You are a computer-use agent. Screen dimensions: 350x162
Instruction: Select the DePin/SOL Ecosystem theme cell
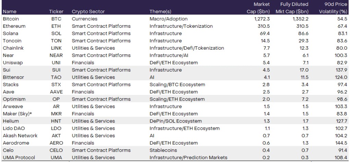176,121
